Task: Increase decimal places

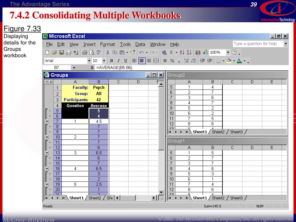Action: 186,61
